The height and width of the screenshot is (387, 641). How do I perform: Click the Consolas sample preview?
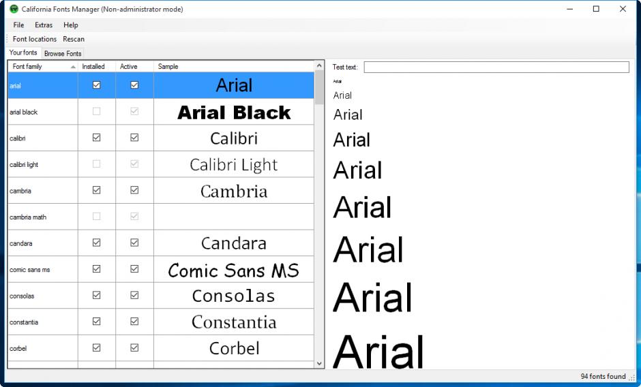pyautogui.click(x=234, y=296)
